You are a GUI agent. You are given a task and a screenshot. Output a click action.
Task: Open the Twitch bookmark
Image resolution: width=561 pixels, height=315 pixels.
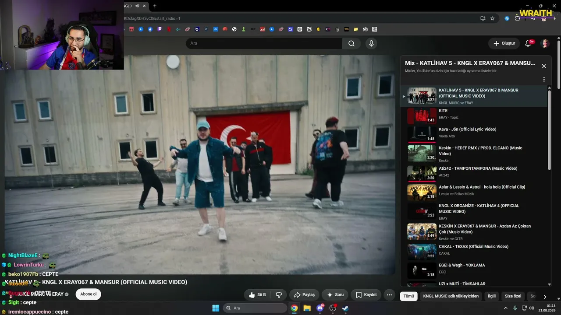[x=159, y=29]
